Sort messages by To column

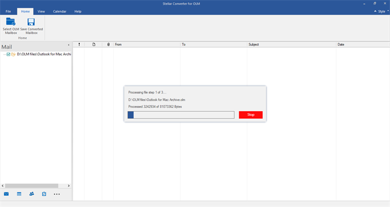(x=214, y=45)
